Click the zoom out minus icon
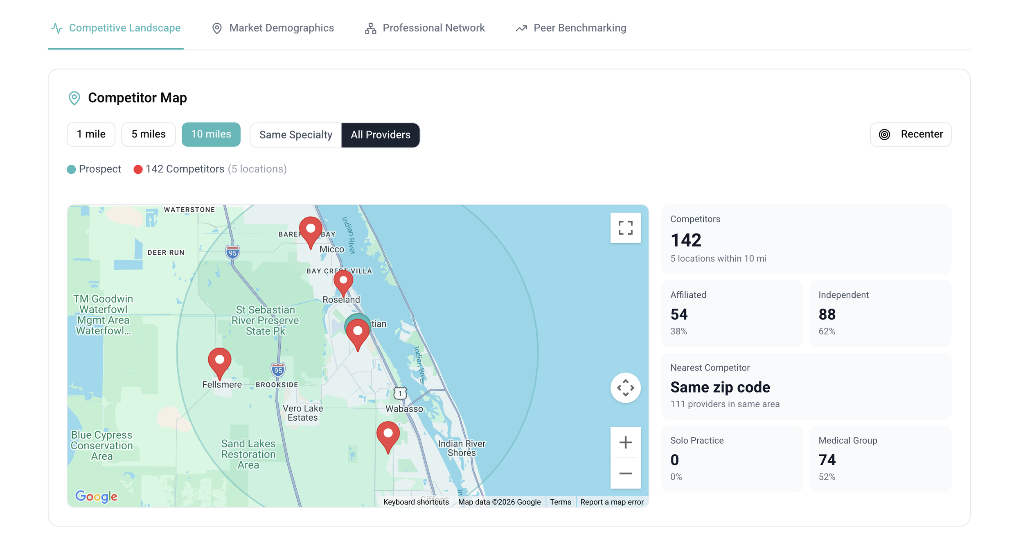Viewport: 1023px width, 536px height. click(625, 473)
